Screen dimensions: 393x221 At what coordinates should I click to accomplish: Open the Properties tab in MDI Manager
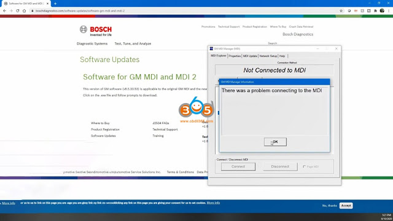tap(235, 56)
